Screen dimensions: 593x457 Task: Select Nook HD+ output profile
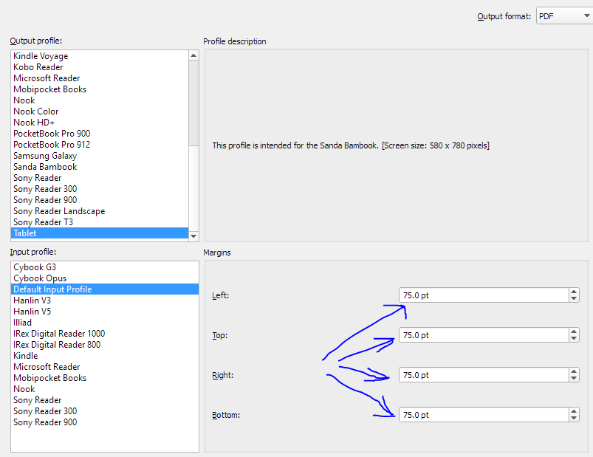[x=100, y=123]
